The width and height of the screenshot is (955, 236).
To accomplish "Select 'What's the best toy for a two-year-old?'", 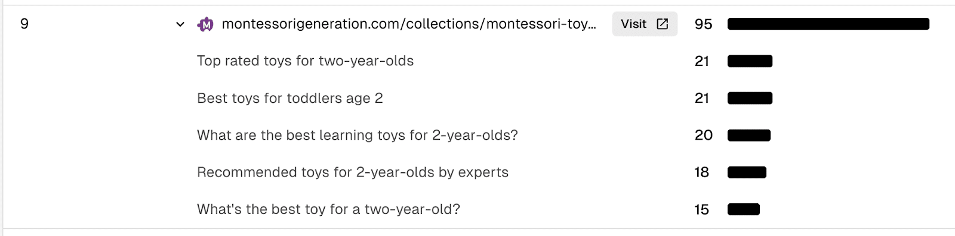I will (328, 209).
